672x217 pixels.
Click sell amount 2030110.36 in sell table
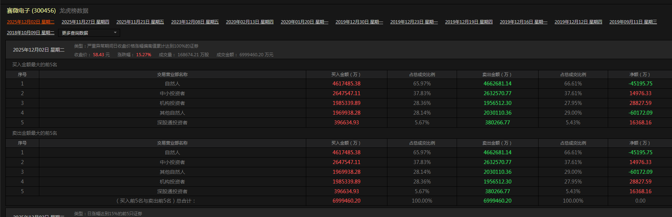pos(497,172)
